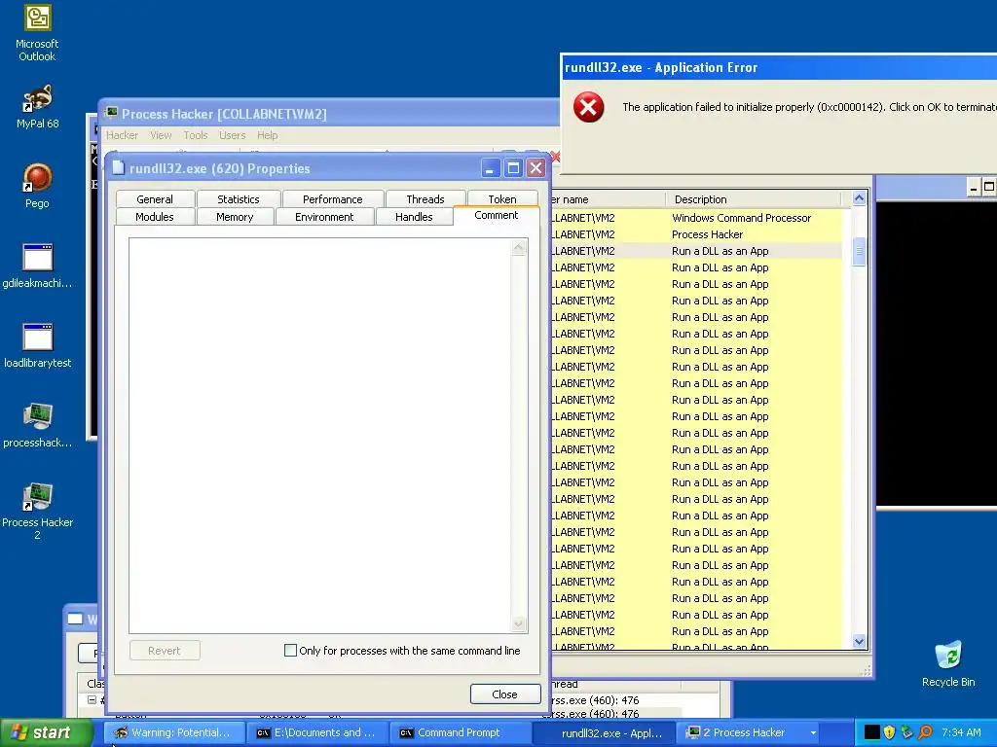Screen dimensions: 997x747
Task: Click in the Comment text area
Action: [x=319, y=435]
